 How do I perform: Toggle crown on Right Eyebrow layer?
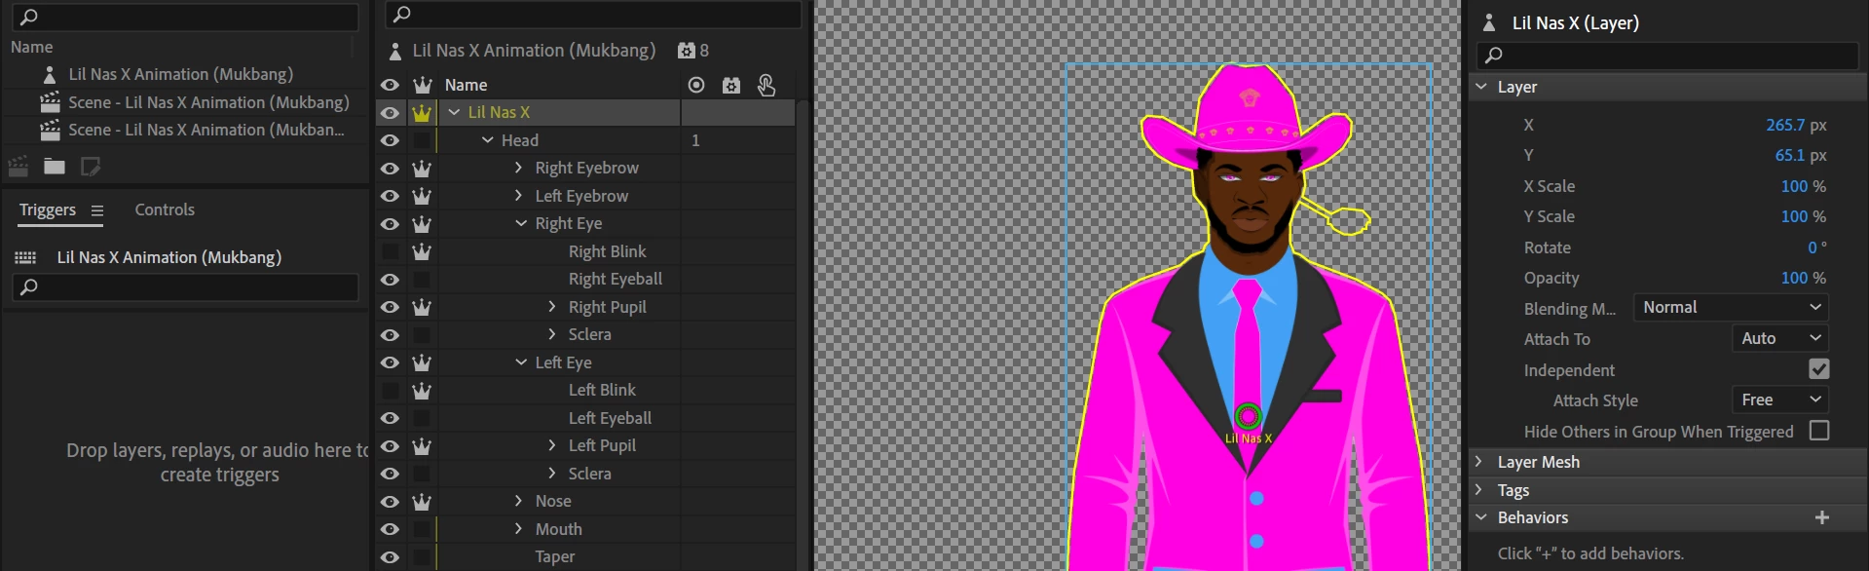(x=422, y=169)
